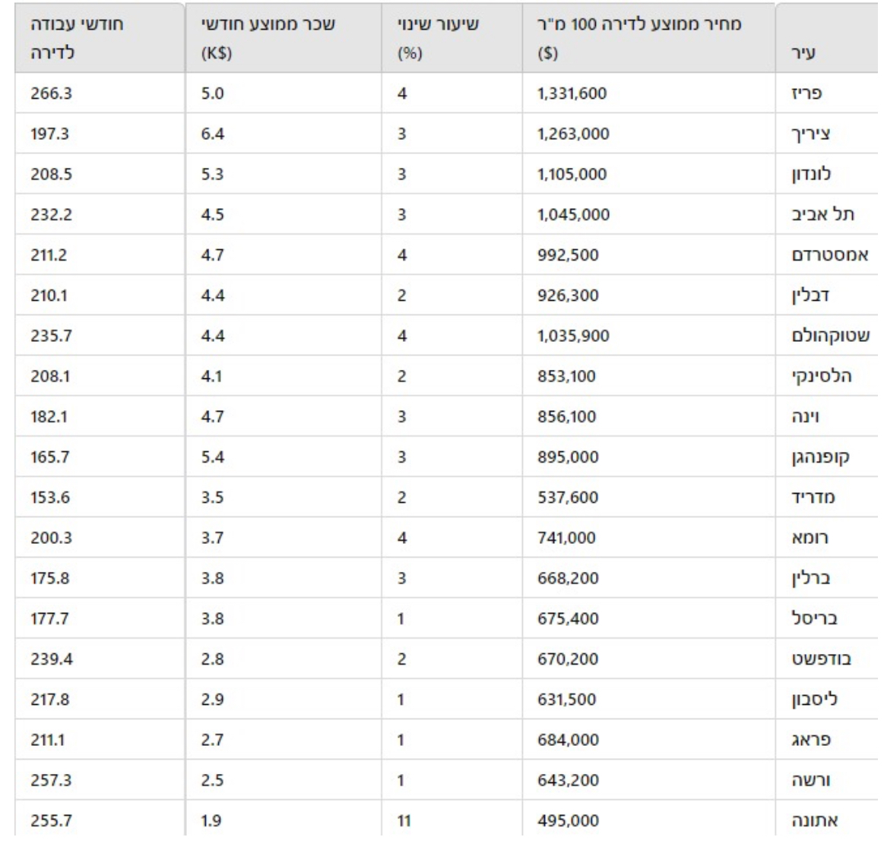This screenshot has width=884, height=856.
Task: Click the 235.7 work months cell
Action: (x=52, y=336)
